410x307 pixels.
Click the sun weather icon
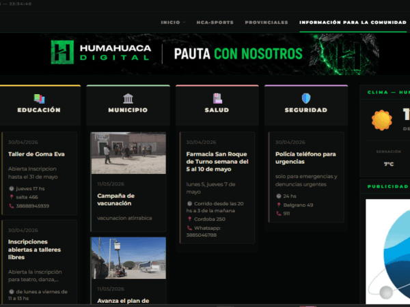382,120
